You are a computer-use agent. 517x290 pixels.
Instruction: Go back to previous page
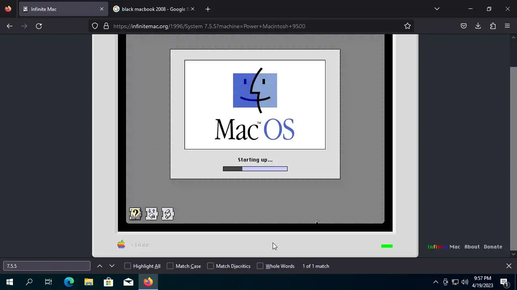(10, 26)
